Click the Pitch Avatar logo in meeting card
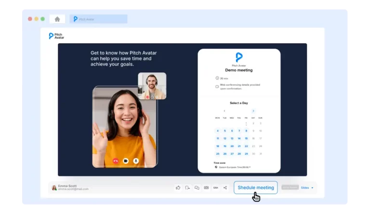Screen dimensions: 370x214 [239, 57]
